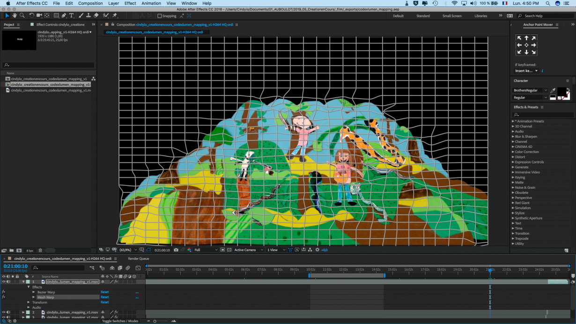Open the Insert keyframe dropdown
576x324 pixels.
(526, 71)
